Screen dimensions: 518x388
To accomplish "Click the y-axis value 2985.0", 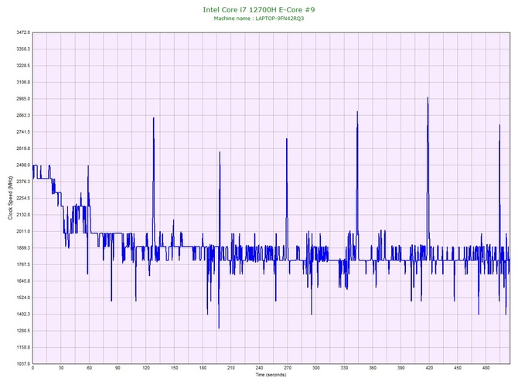I will (x=23, y=99).
